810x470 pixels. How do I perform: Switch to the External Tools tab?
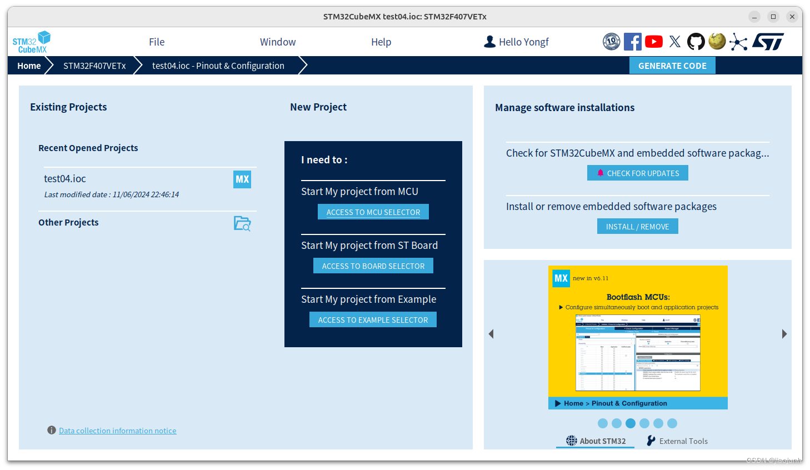(x=677, y=441)
